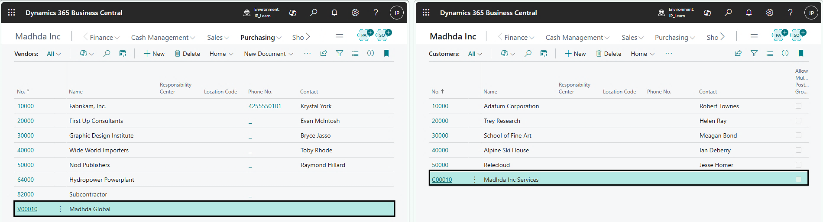Open vendor 10000 Fabrikam link
This screenshot has height=222, width=823.
point(26,106)
